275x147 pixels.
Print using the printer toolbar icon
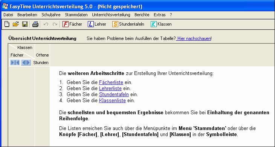[x=35, y=24]
